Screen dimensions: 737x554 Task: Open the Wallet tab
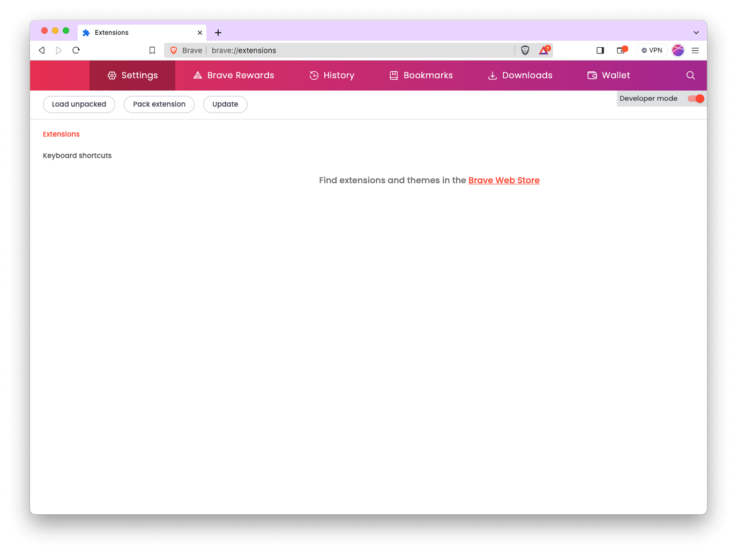609,76
